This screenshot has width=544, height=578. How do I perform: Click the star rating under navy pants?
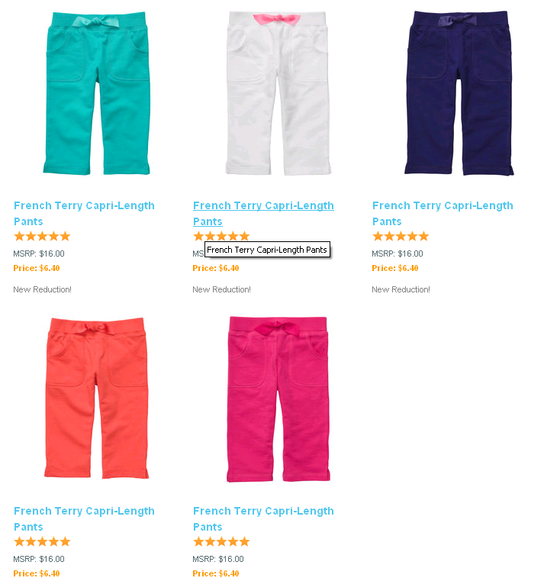pyautogui.click(x=401, y=236)
